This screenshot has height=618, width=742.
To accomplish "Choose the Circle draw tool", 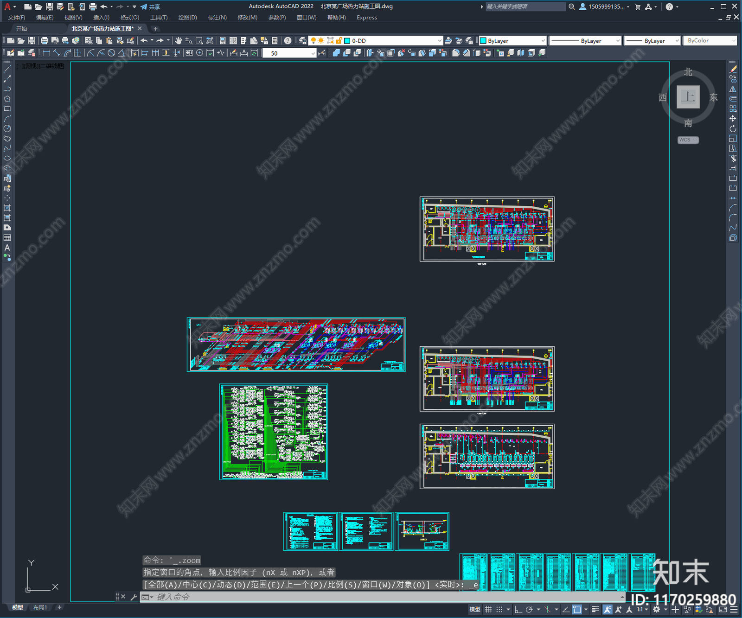I will coord(7,129).
